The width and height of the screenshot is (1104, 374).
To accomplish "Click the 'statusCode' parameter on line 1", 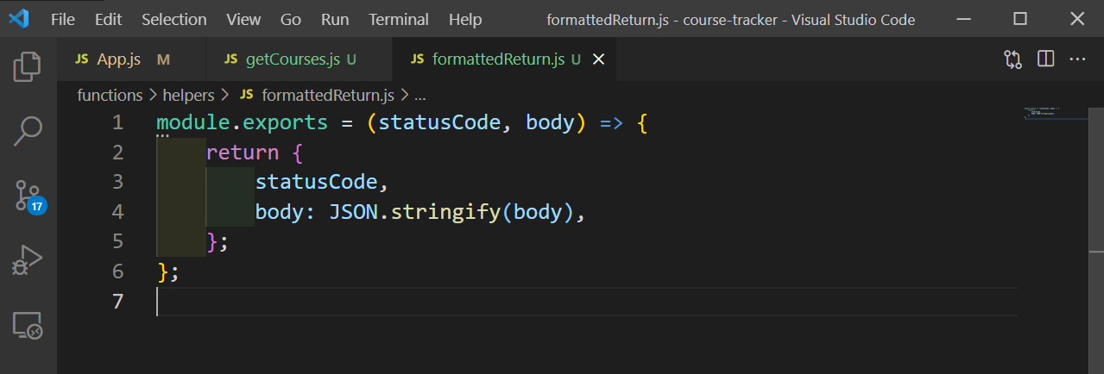I will [x=439, y=122].
